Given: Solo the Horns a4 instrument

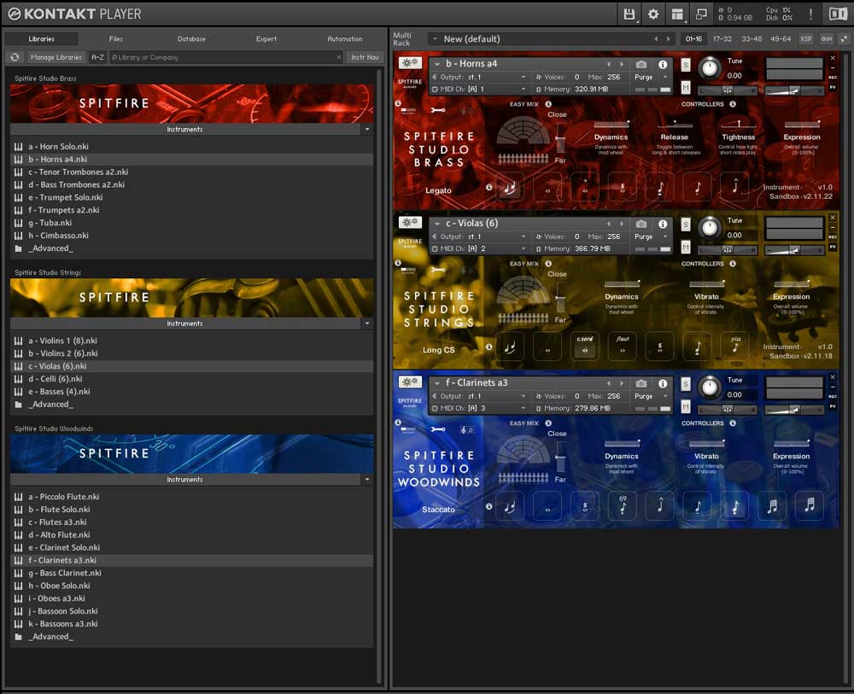Looking at the screenshot, I should (686, 65).
